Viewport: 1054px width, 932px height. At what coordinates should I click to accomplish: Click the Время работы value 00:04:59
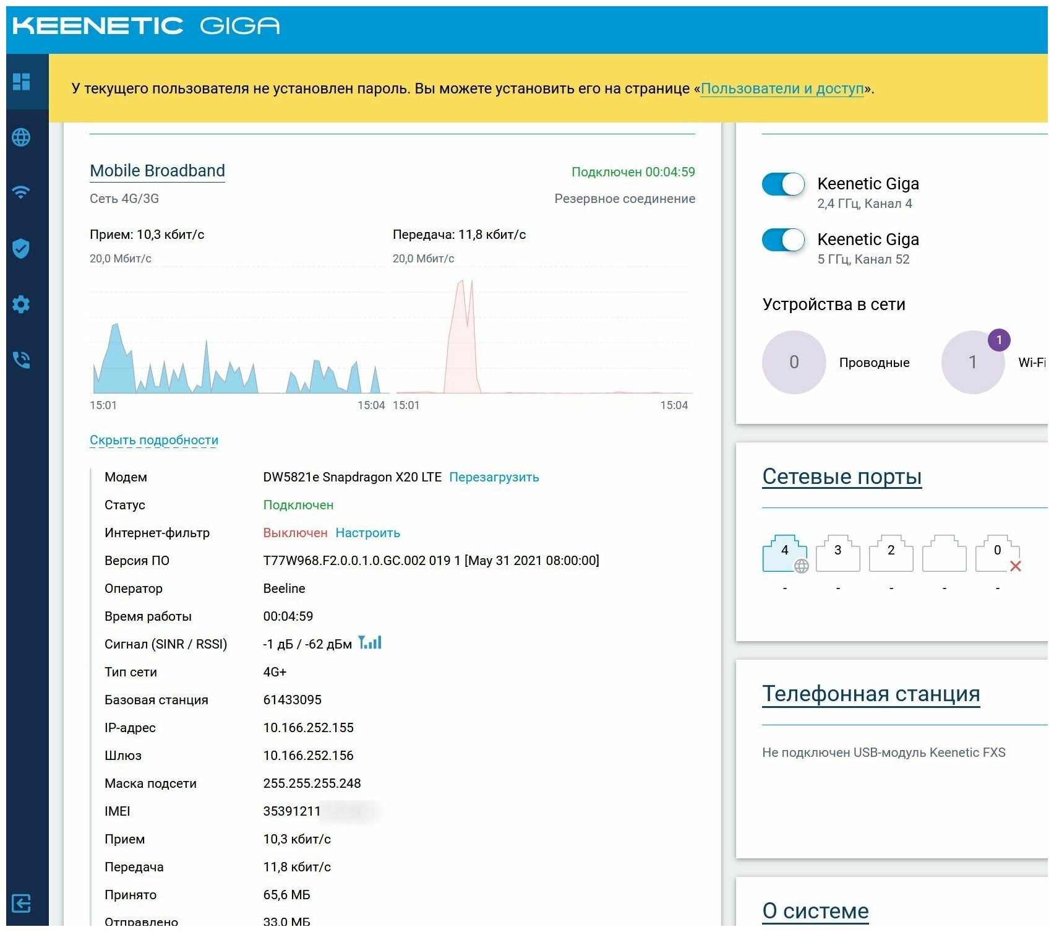(x=288, y=616)
